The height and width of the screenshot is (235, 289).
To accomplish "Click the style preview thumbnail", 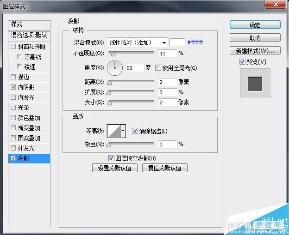I will pos(255,84).
